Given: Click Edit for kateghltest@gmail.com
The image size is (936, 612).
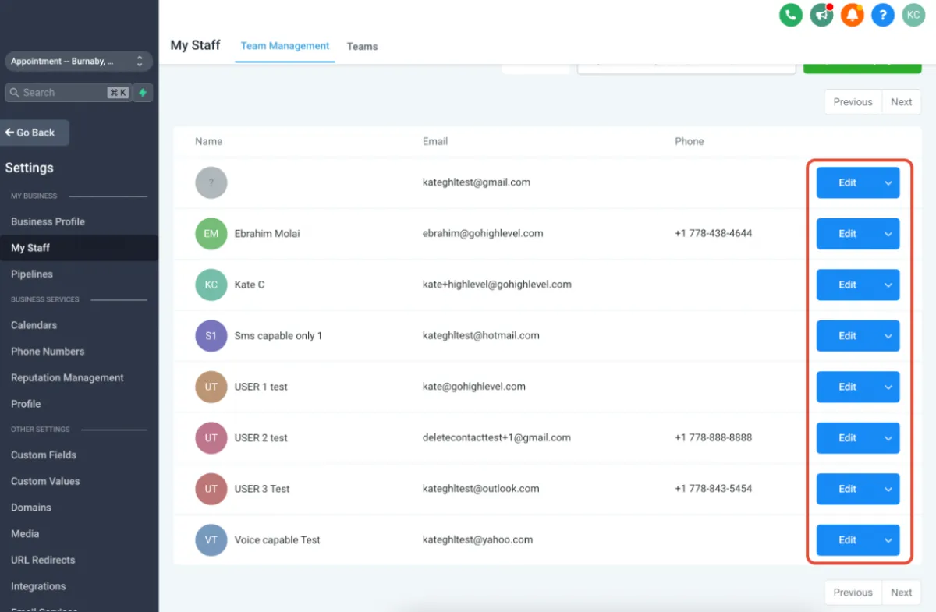Looking at the screenshot, I should coord(847,182).
